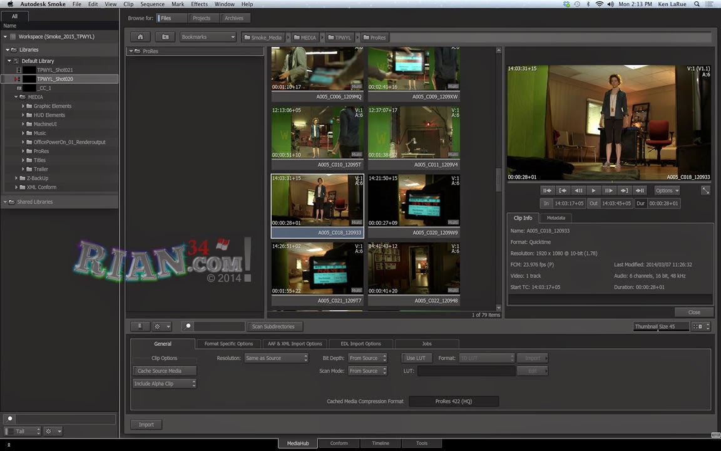The height and width of the screenshot is (451, 721).
Task: Select the A005_C020_1209W9 clip thumbnail
Action: pyautogui.click(x=414, y=205)
